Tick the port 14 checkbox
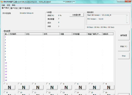The height and width of the screenshot is (95, 132). (76, 92)
